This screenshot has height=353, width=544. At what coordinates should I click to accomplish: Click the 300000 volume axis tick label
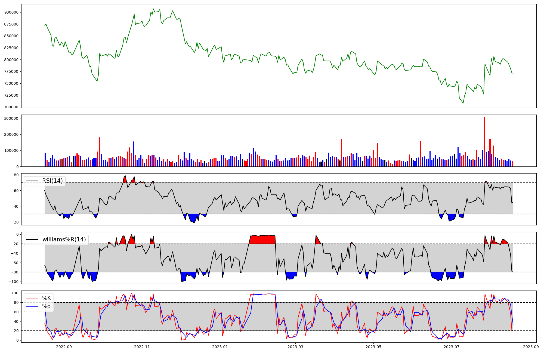11,118
